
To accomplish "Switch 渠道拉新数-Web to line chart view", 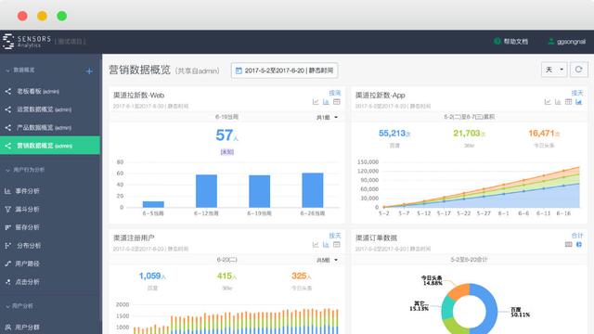I will pyautogui.click(x=316, y=102).
